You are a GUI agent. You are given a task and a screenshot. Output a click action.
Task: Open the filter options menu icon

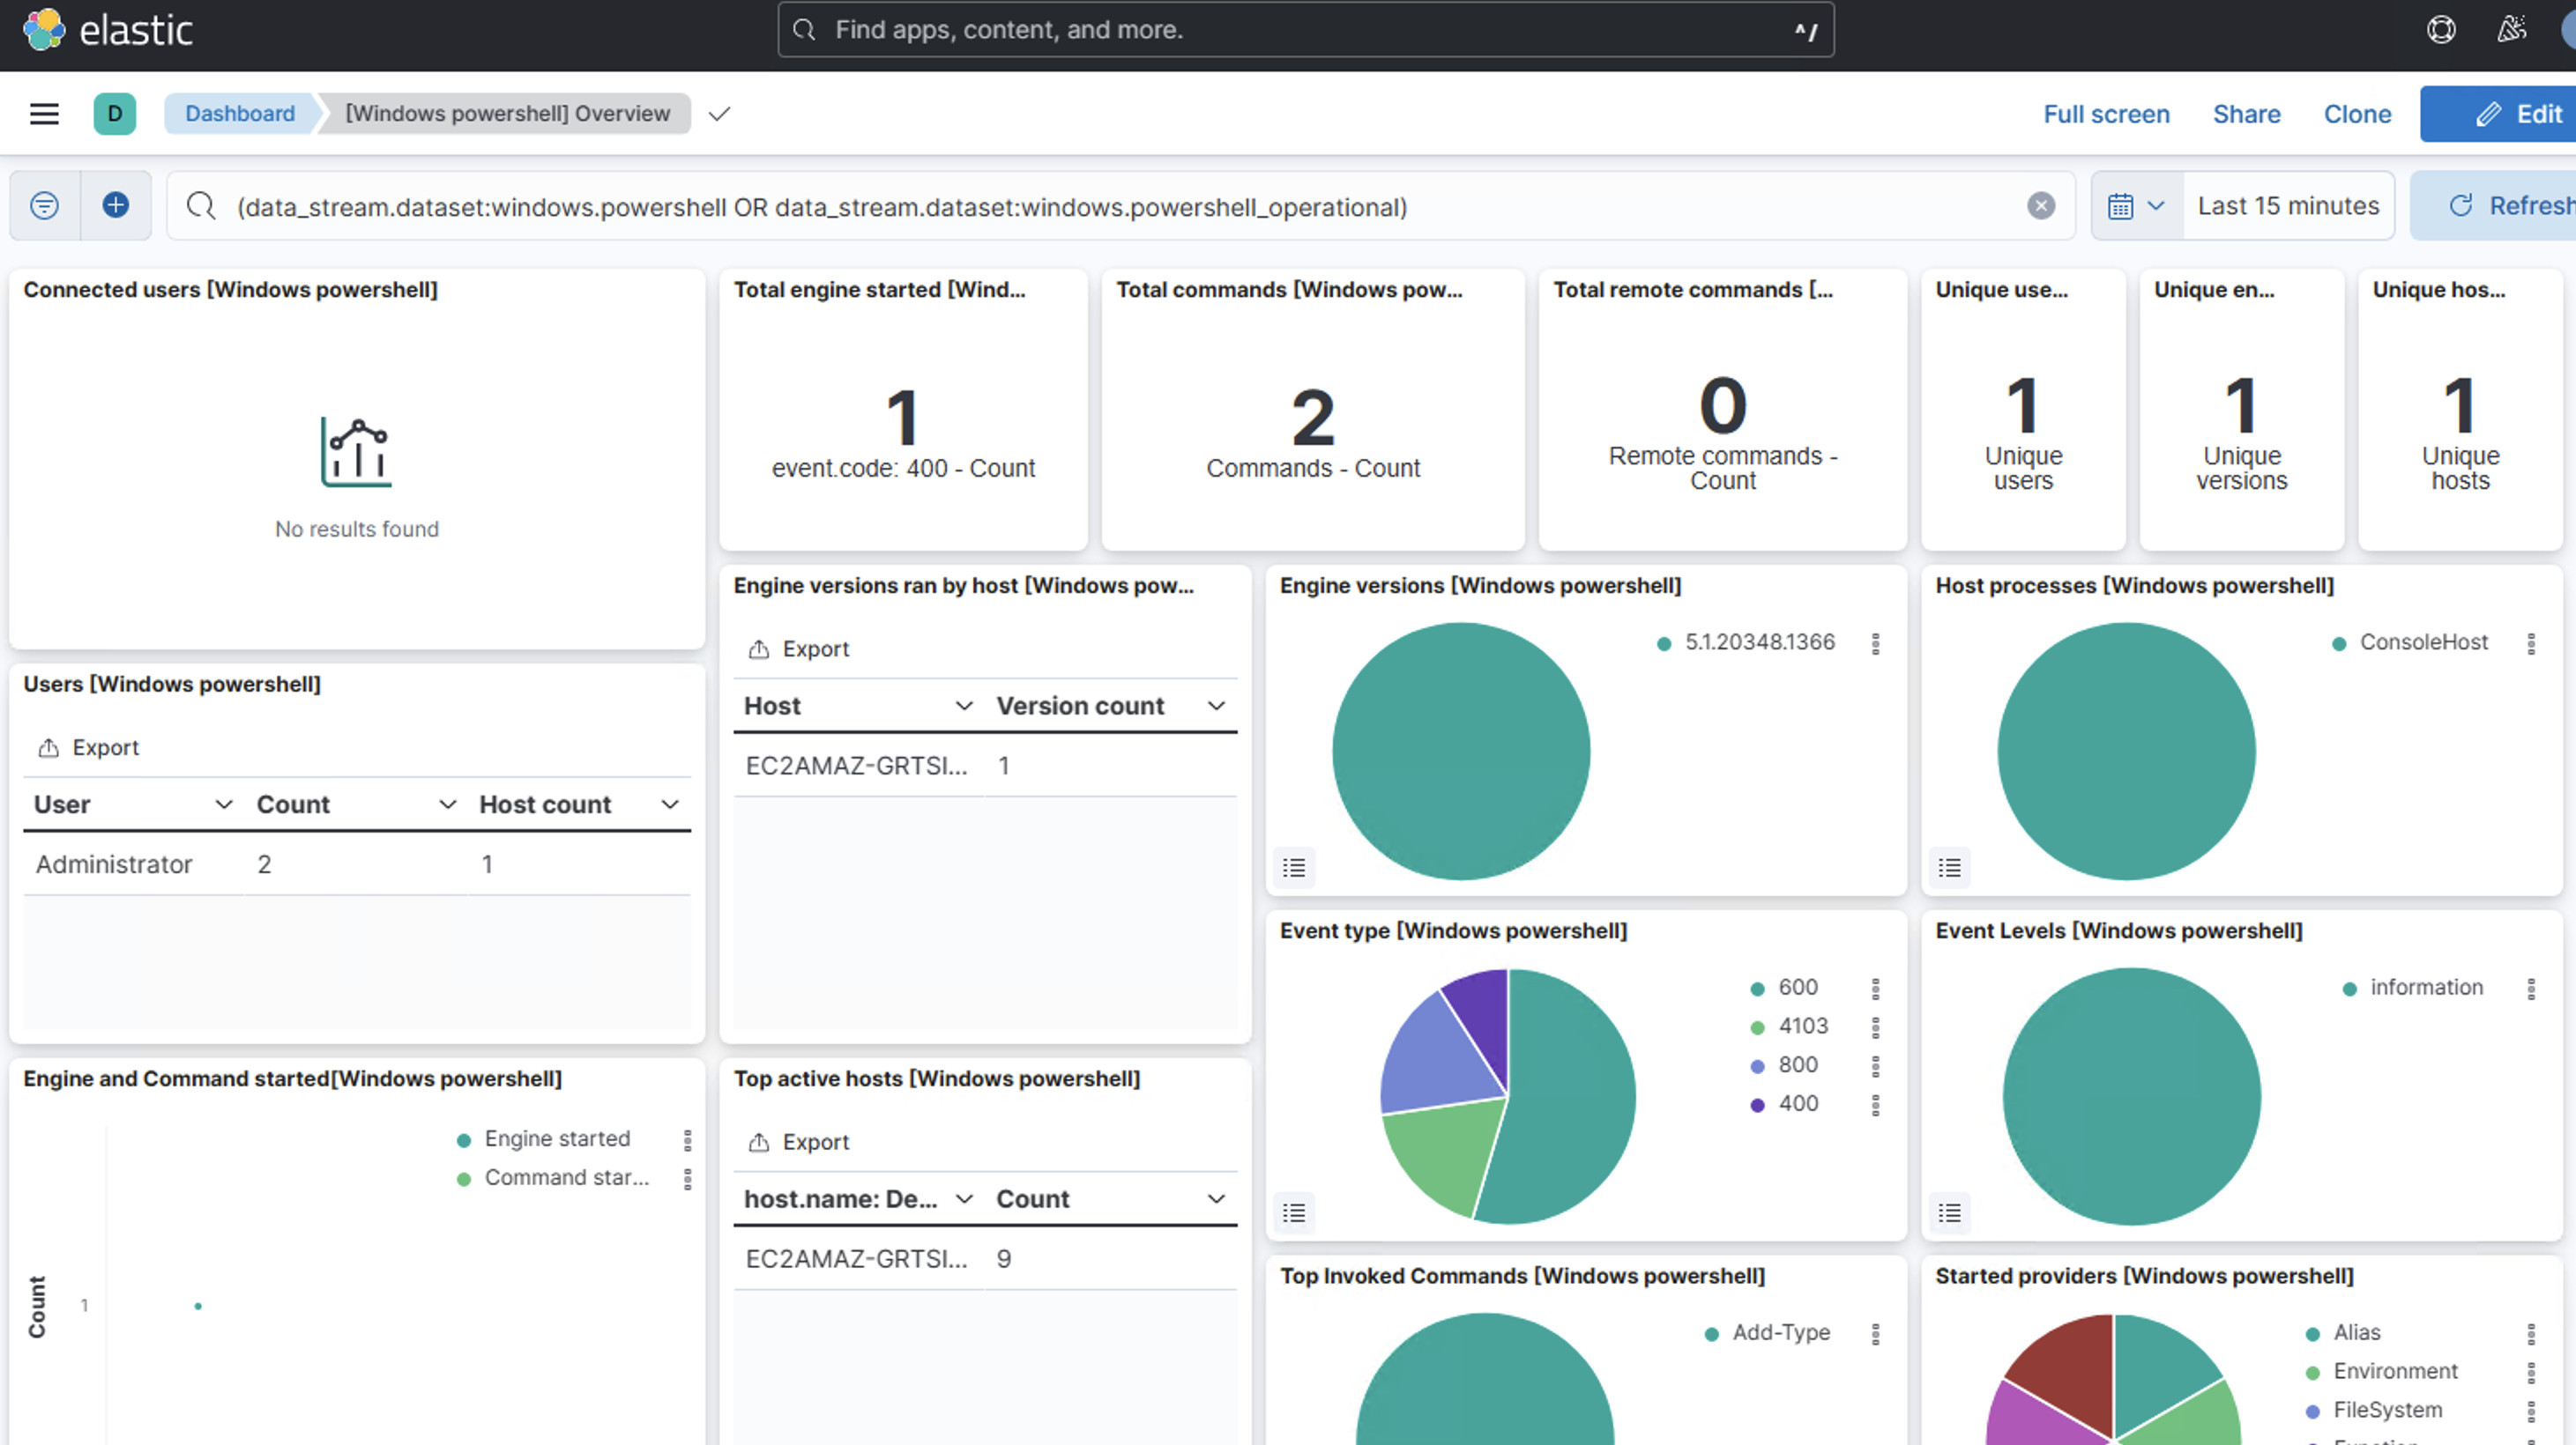point(44,206)
